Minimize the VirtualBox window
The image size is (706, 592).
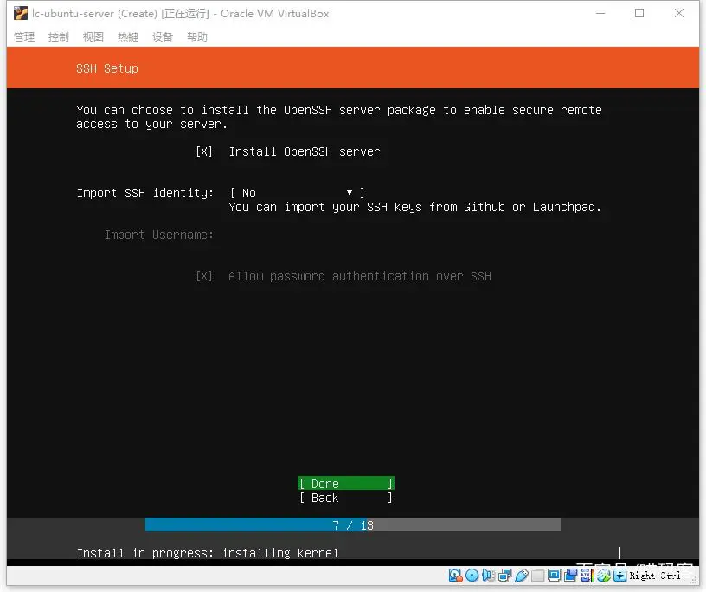[x=600, y=14]
